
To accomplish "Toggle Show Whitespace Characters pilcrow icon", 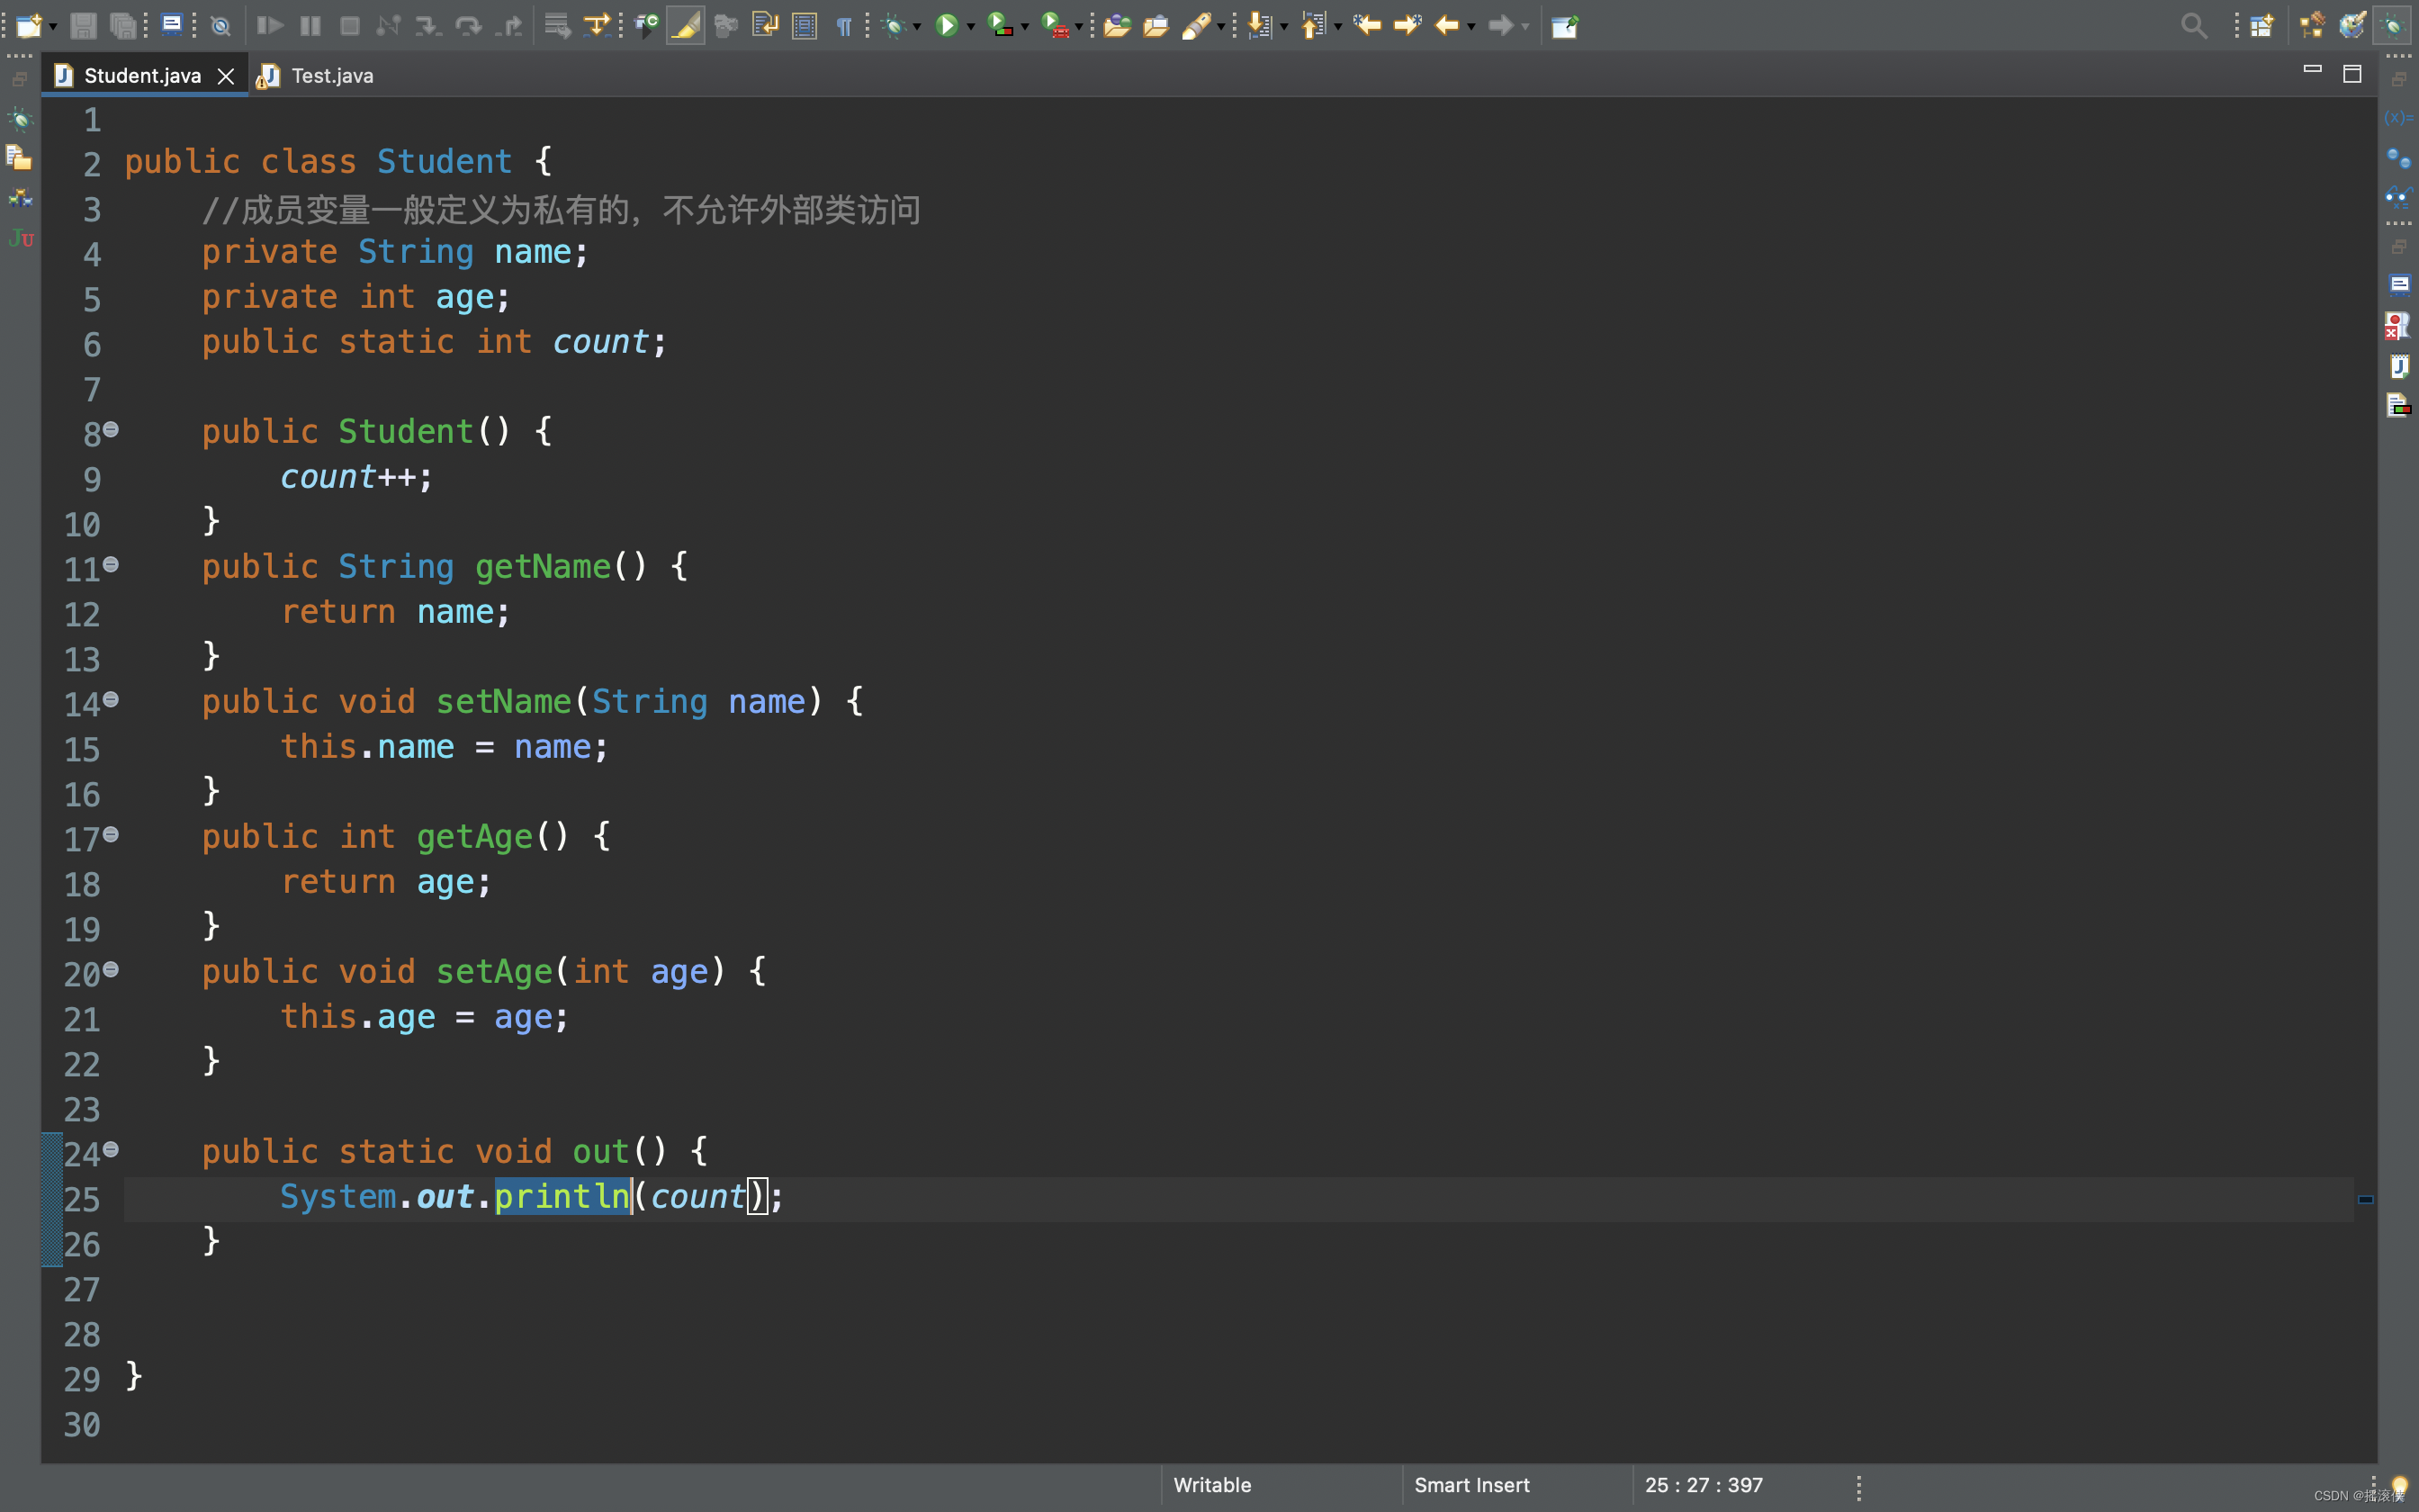I will [843, 27].
